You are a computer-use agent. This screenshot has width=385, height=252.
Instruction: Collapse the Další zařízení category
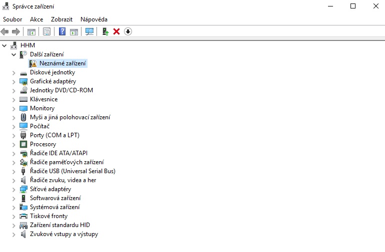point(14,54)
